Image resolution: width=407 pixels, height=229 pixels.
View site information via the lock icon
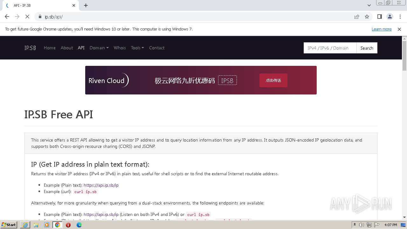point(40,17)
